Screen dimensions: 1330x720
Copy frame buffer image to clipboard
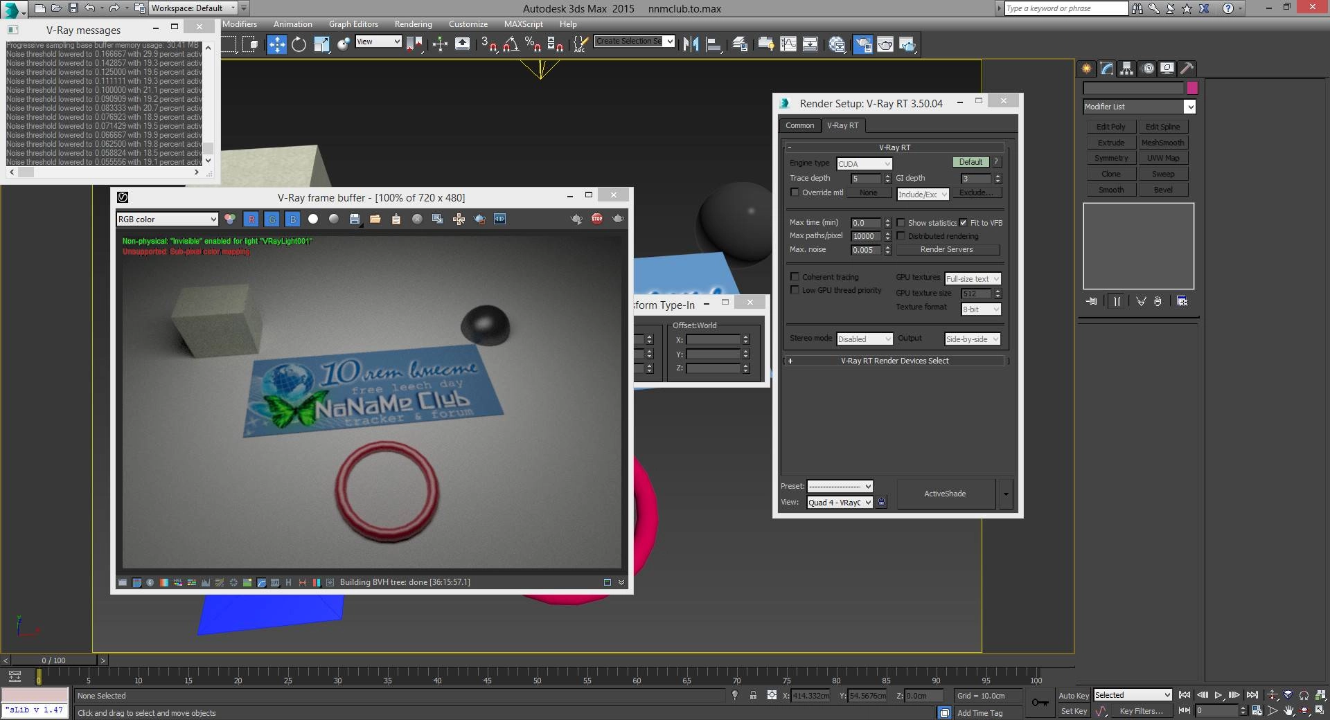click(396, 219)
